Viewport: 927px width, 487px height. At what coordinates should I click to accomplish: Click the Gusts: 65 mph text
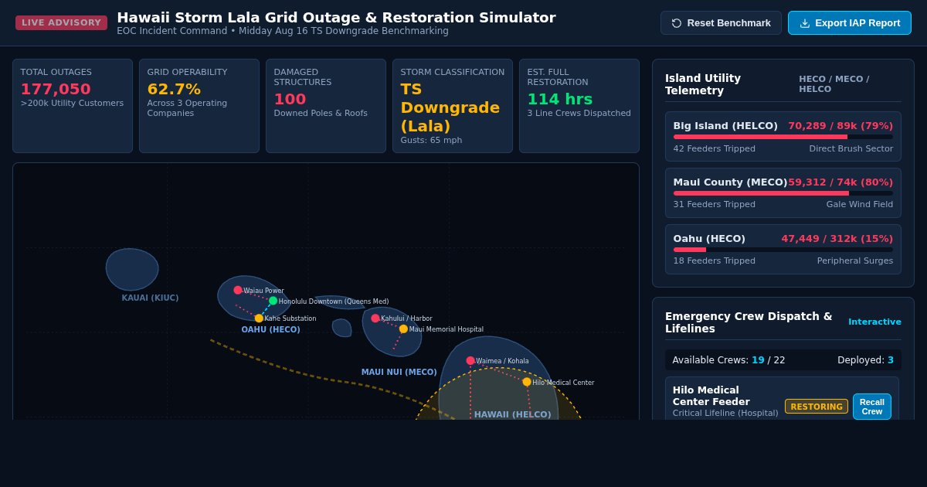pos(431,141)
